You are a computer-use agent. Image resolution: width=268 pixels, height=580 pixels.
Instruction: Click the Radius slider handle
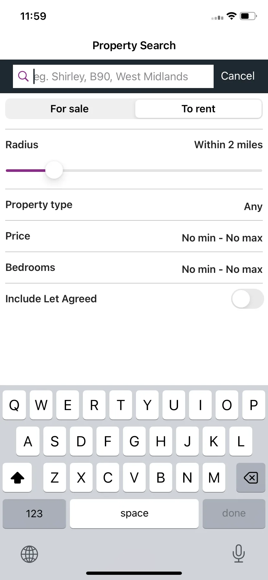point(54,170)
